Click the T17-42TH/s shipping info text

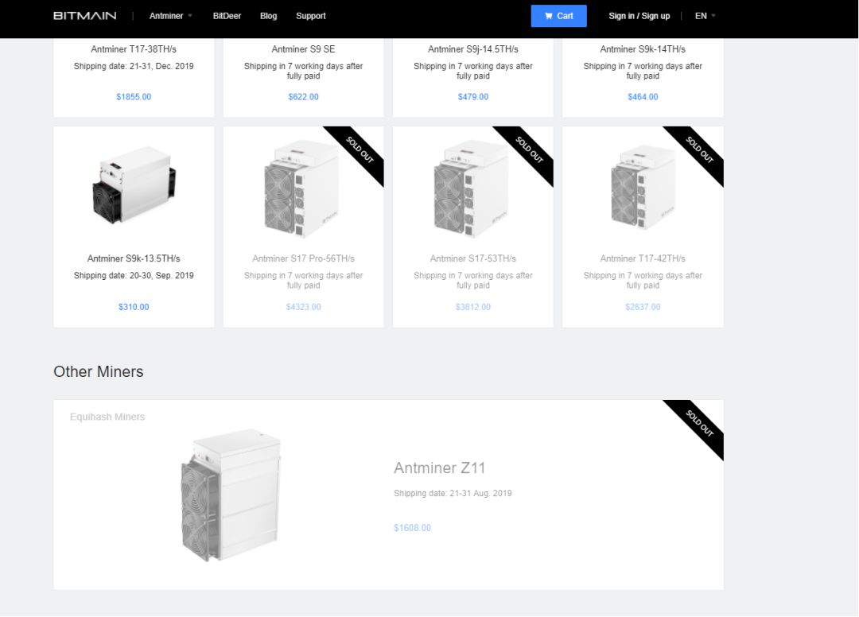pyautogui.click(x=643, y=281)
